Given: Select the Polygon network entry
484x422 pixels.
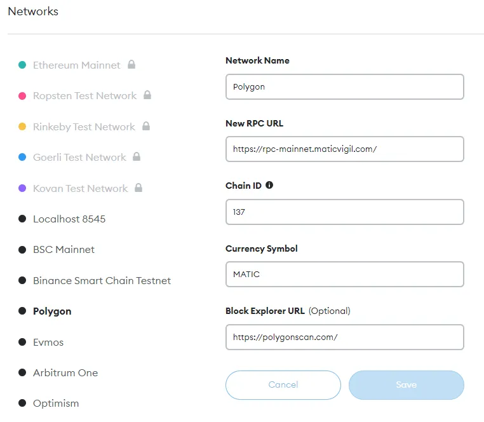Looking at the screenshot, I should coord(52,311).
